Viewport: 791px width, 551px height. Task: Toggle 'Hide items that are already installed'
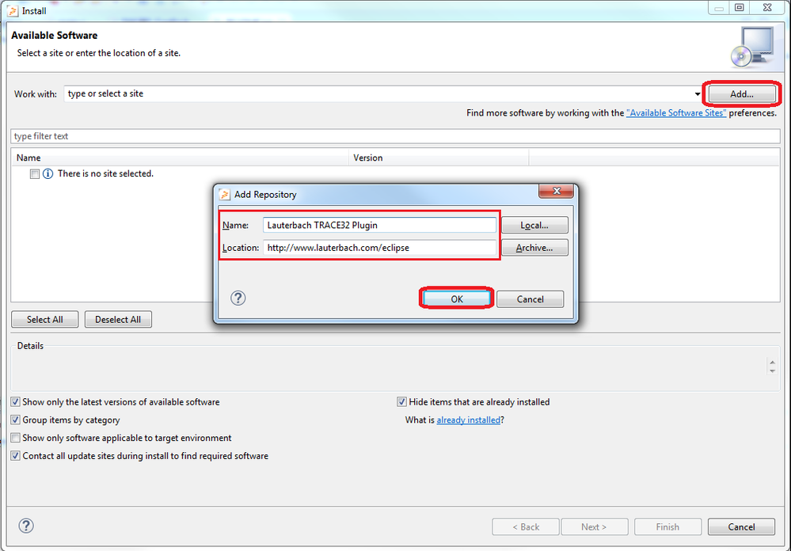click(x=401, y=402)
